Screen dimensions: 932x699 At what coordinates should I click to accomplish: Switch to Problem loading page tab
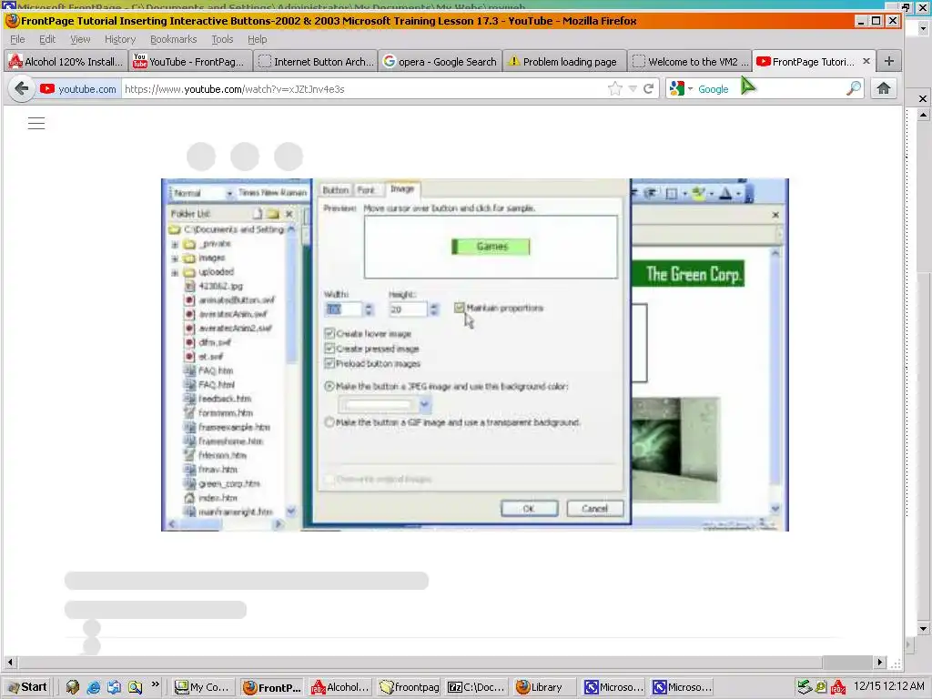tap(564, 62)
